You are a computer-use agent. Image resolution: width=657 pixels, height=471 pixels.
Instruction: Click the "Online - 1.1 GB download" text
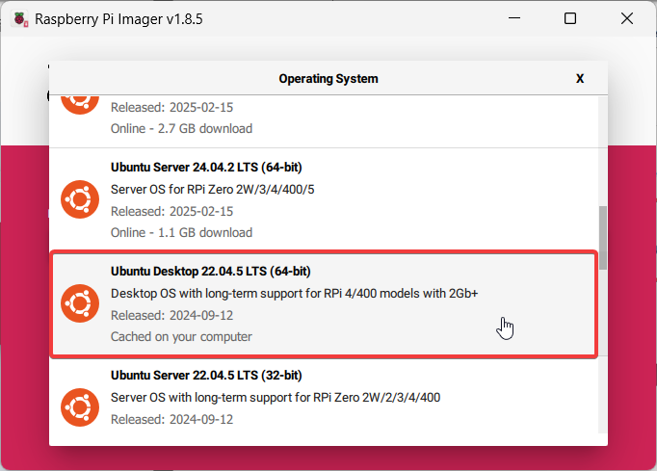[181, 232]
